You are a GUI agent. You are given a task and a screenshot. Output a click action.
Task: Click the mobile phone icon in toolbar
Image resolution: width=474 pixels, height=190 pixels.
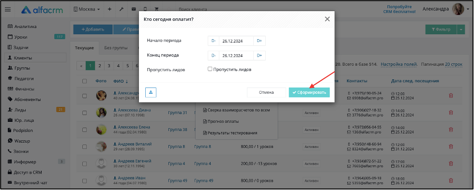(145, 9)
